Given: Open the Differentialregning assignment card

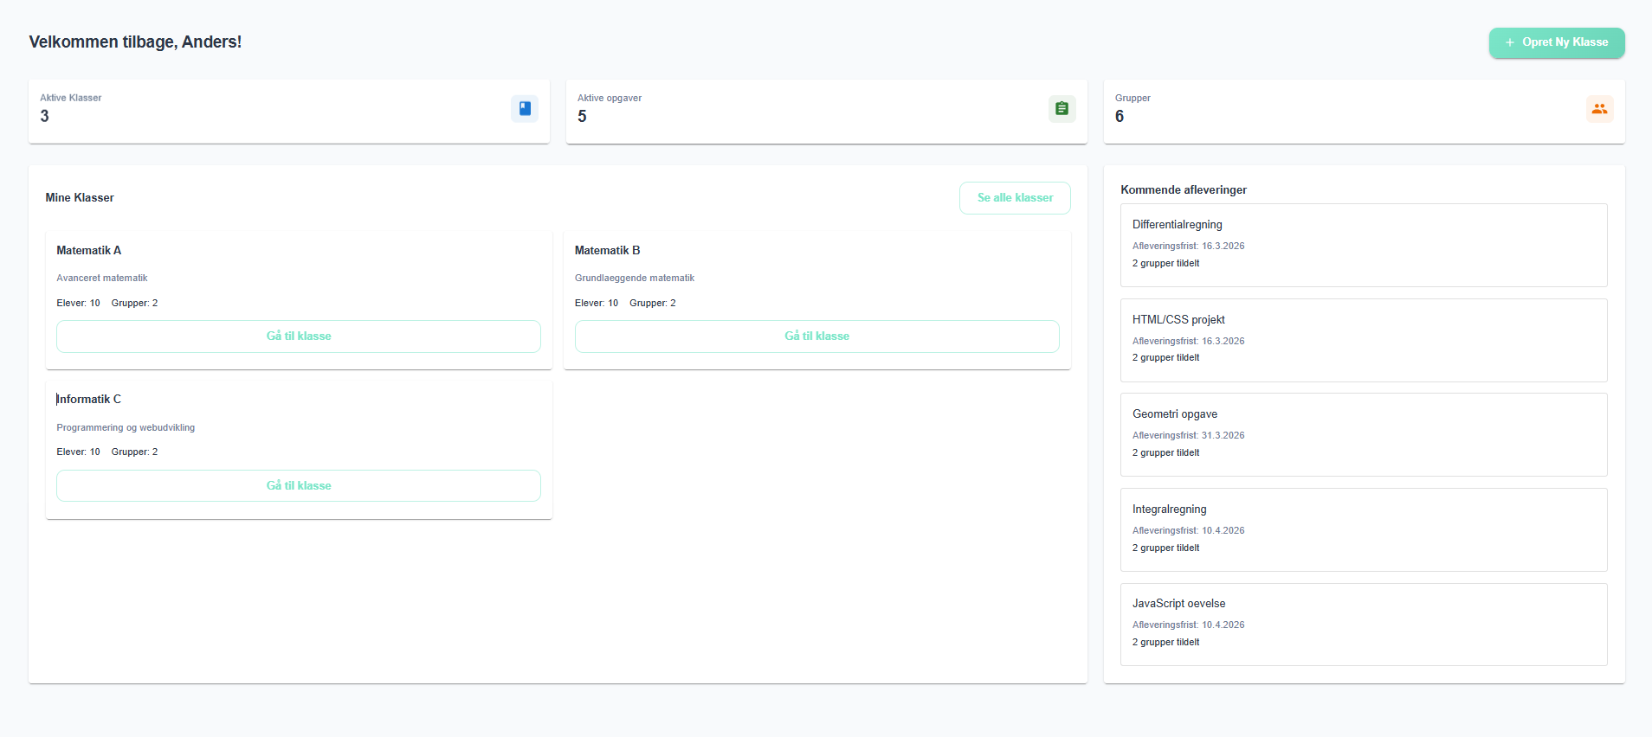Looking at the screenshot, I should pyautogui.click(x=1363, y=245).
